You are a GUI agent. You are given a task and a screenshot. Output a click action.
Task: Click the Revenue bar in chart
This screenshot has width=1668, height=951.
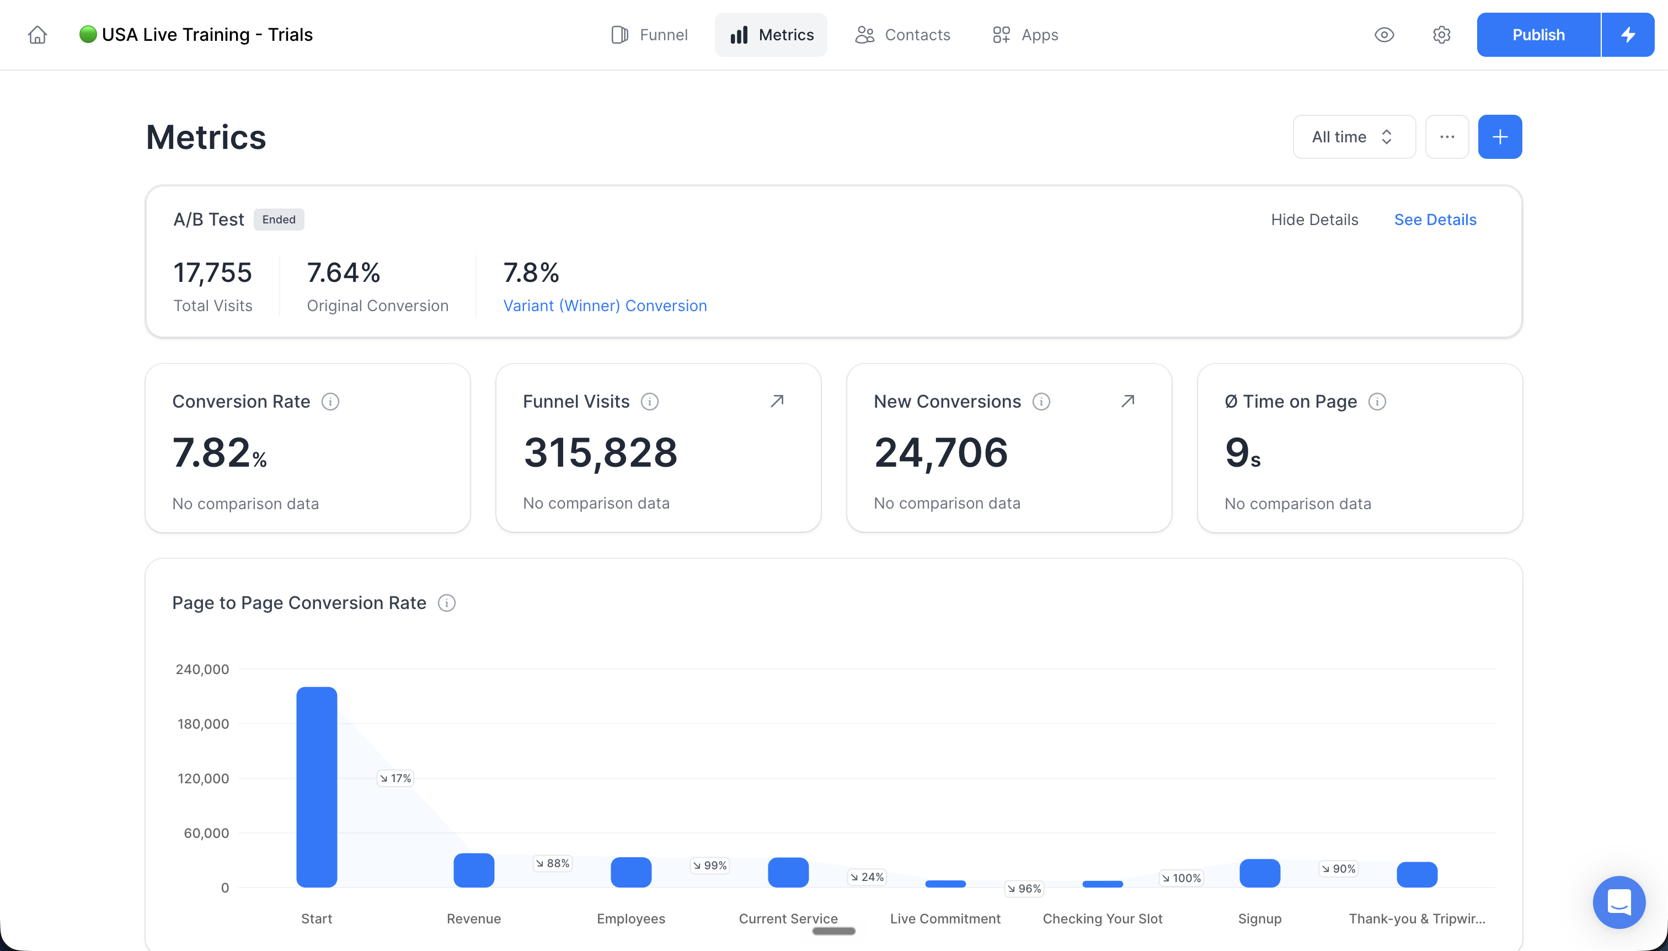[473, 870]
